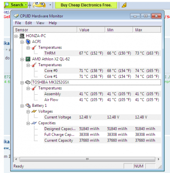Screen dimensions: 170x173
Task: Select the Air Flow row
Action: [x=102, y=99]
